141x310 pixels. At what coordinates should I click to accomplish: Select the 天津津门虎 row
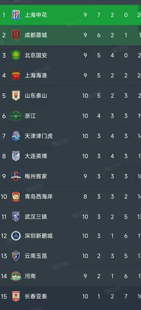point(70,136)
